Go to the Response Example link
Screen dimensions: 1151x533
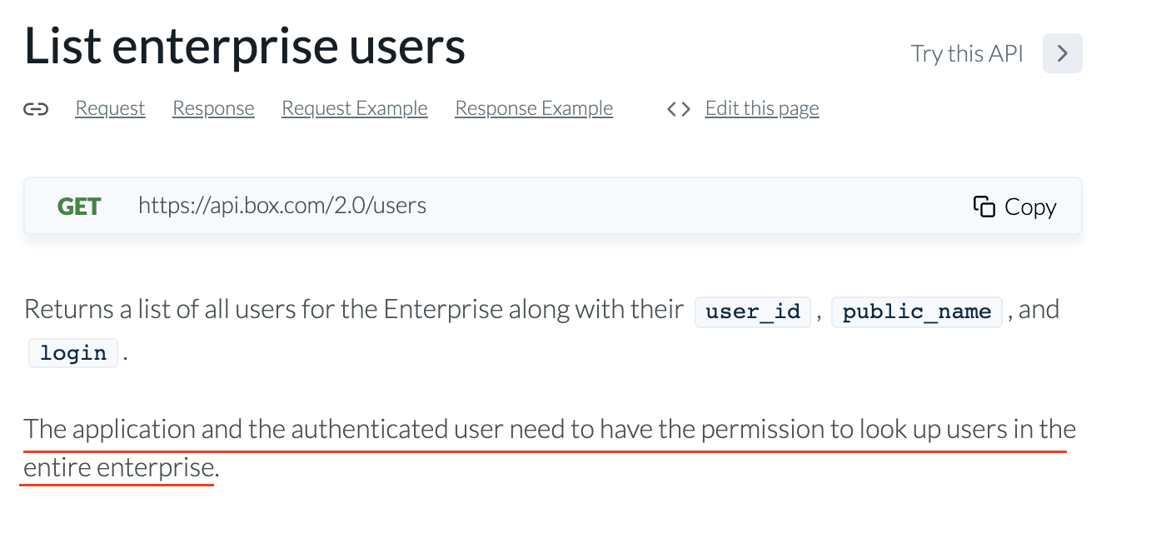pyautogui.click(x=534, y=108)
